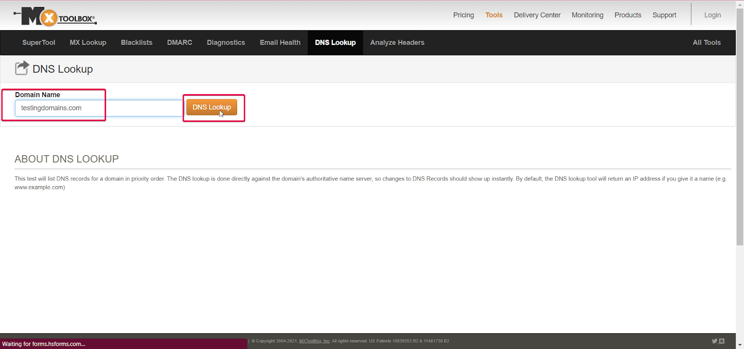
Task: Open the SuperTool tab
Action: (39, 43)
